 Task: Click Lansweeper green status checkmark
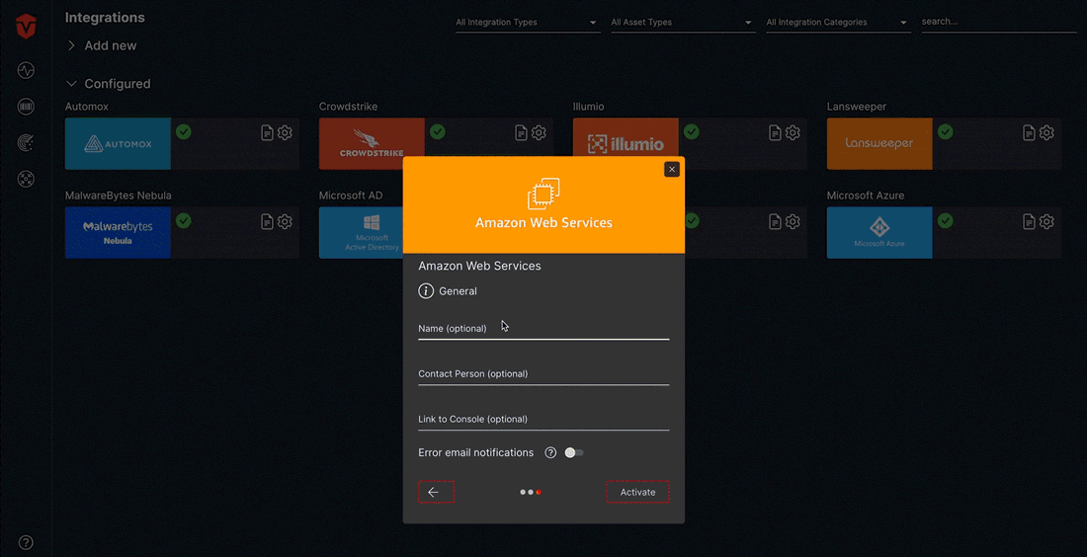(946, 131)
